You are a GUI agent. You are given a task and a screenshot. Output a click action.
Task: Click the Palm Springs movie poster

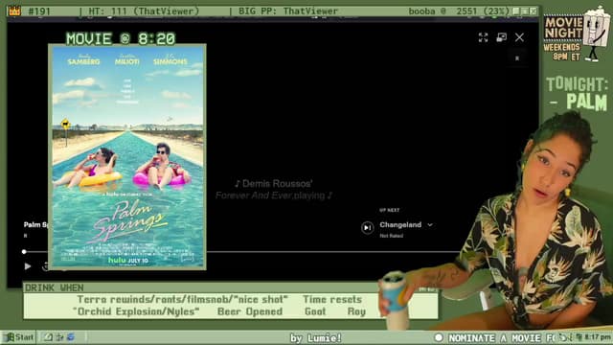click(127, 157)
